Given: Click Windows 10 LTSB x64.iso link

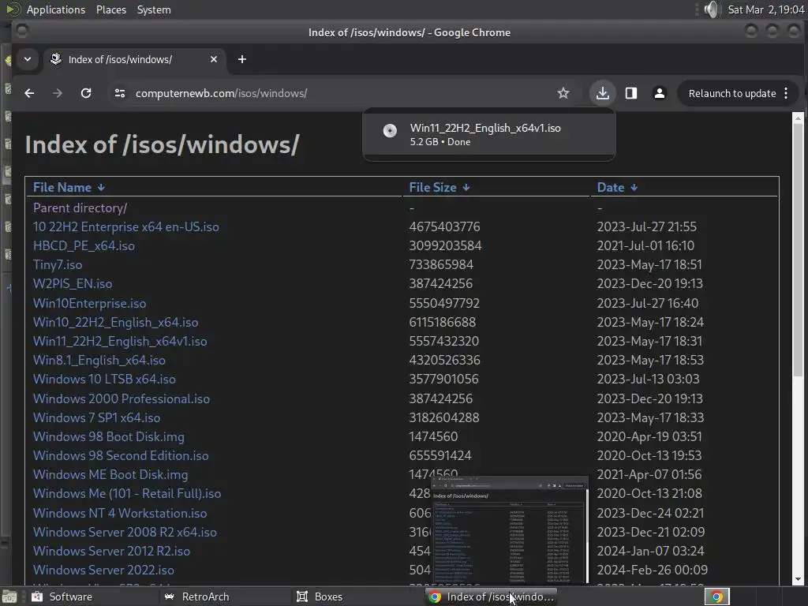Looking at the screenshot, I should (x=105, y=380).
